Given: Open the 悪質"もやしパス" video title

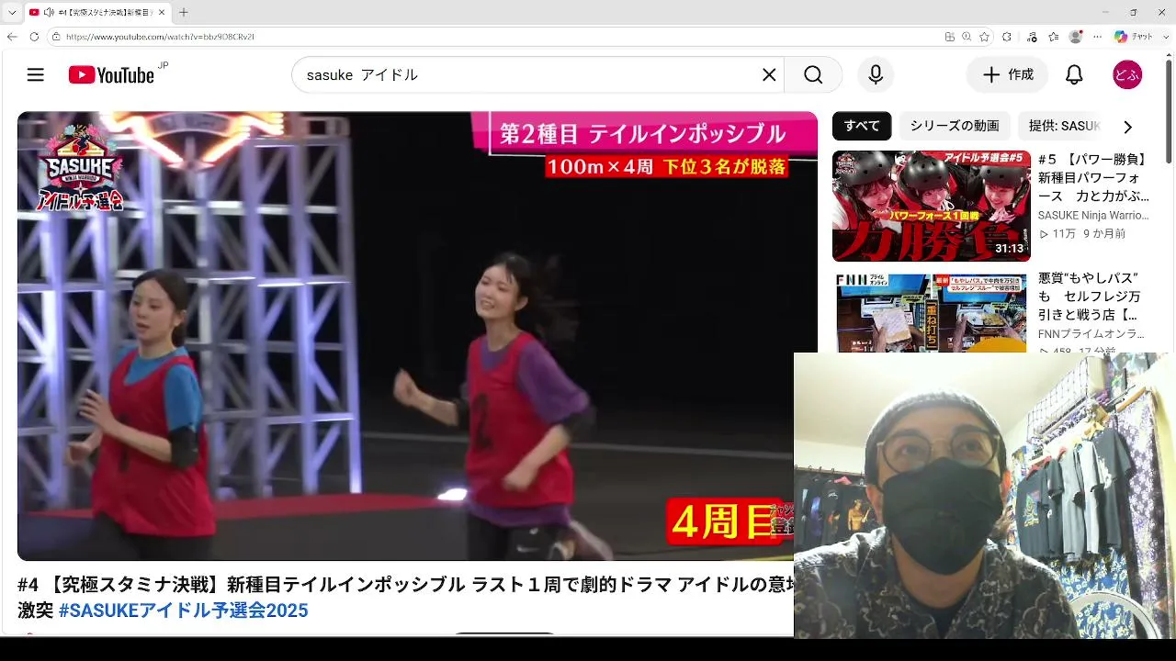Looking at the screenshot, I should click(x=1090, y=297).
